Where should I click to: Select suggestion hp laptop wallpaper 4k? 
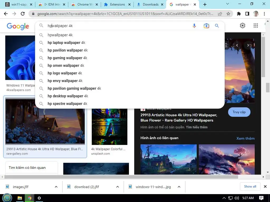coord(130,43)
